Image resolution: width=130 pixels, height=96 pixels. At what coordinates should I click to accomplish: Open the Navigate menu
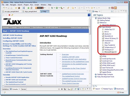pos(13,5)
